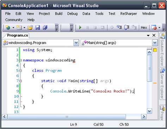This screenshot has height=129, width=167.
Task: Click the word Console on line 9
Action: point(58,91)
